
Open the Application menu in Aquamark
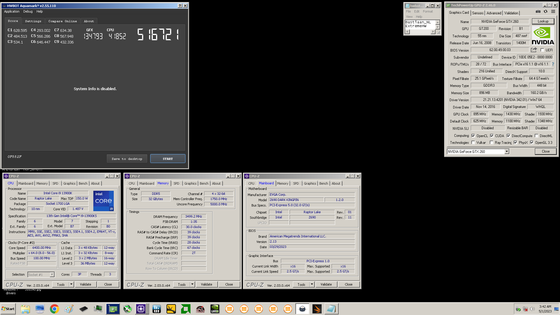click(x=12, y=11)
